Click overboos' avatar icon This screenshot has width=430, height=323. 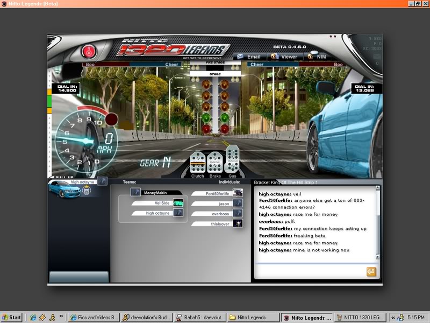click(x=238, y=213)
